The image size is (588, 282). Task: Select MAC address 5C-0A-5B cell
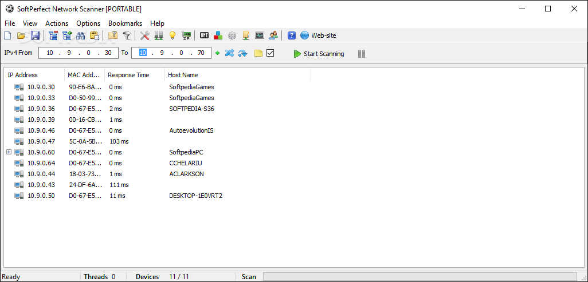click(x=85, y=141)
